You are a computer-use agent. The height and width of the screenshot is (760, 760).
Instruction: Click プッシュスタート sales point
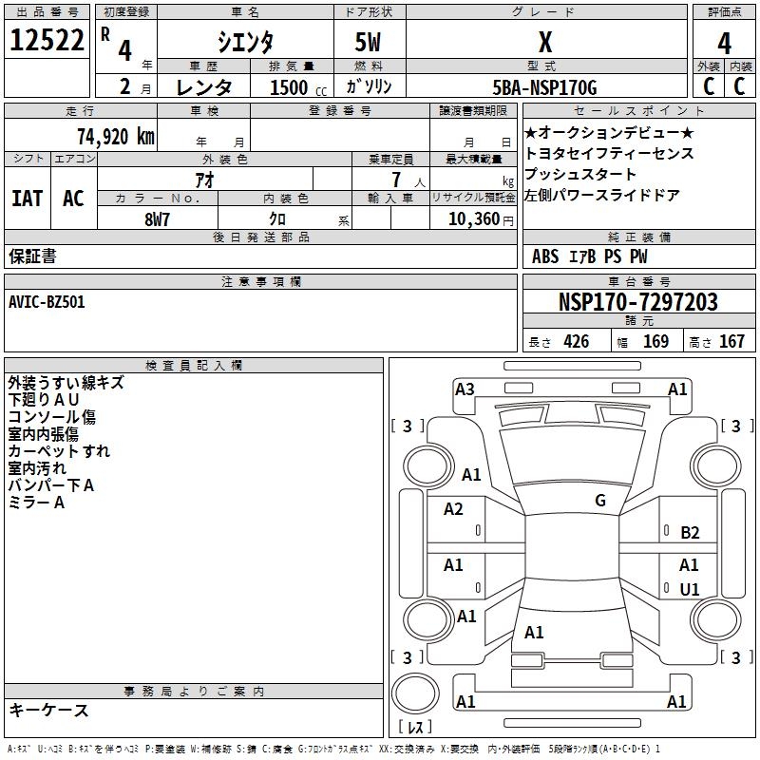coord(579,174)
